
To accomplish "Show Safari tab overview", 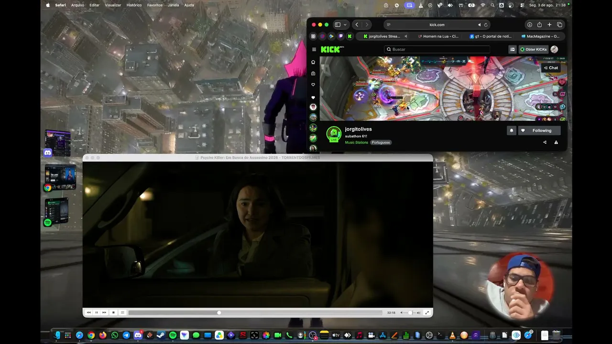I will coord(559,25).
